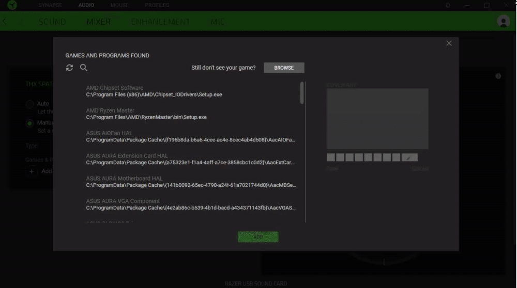Open the Mouse menu
Viewport: 517px width, 288px height.
tap(119, 5)
